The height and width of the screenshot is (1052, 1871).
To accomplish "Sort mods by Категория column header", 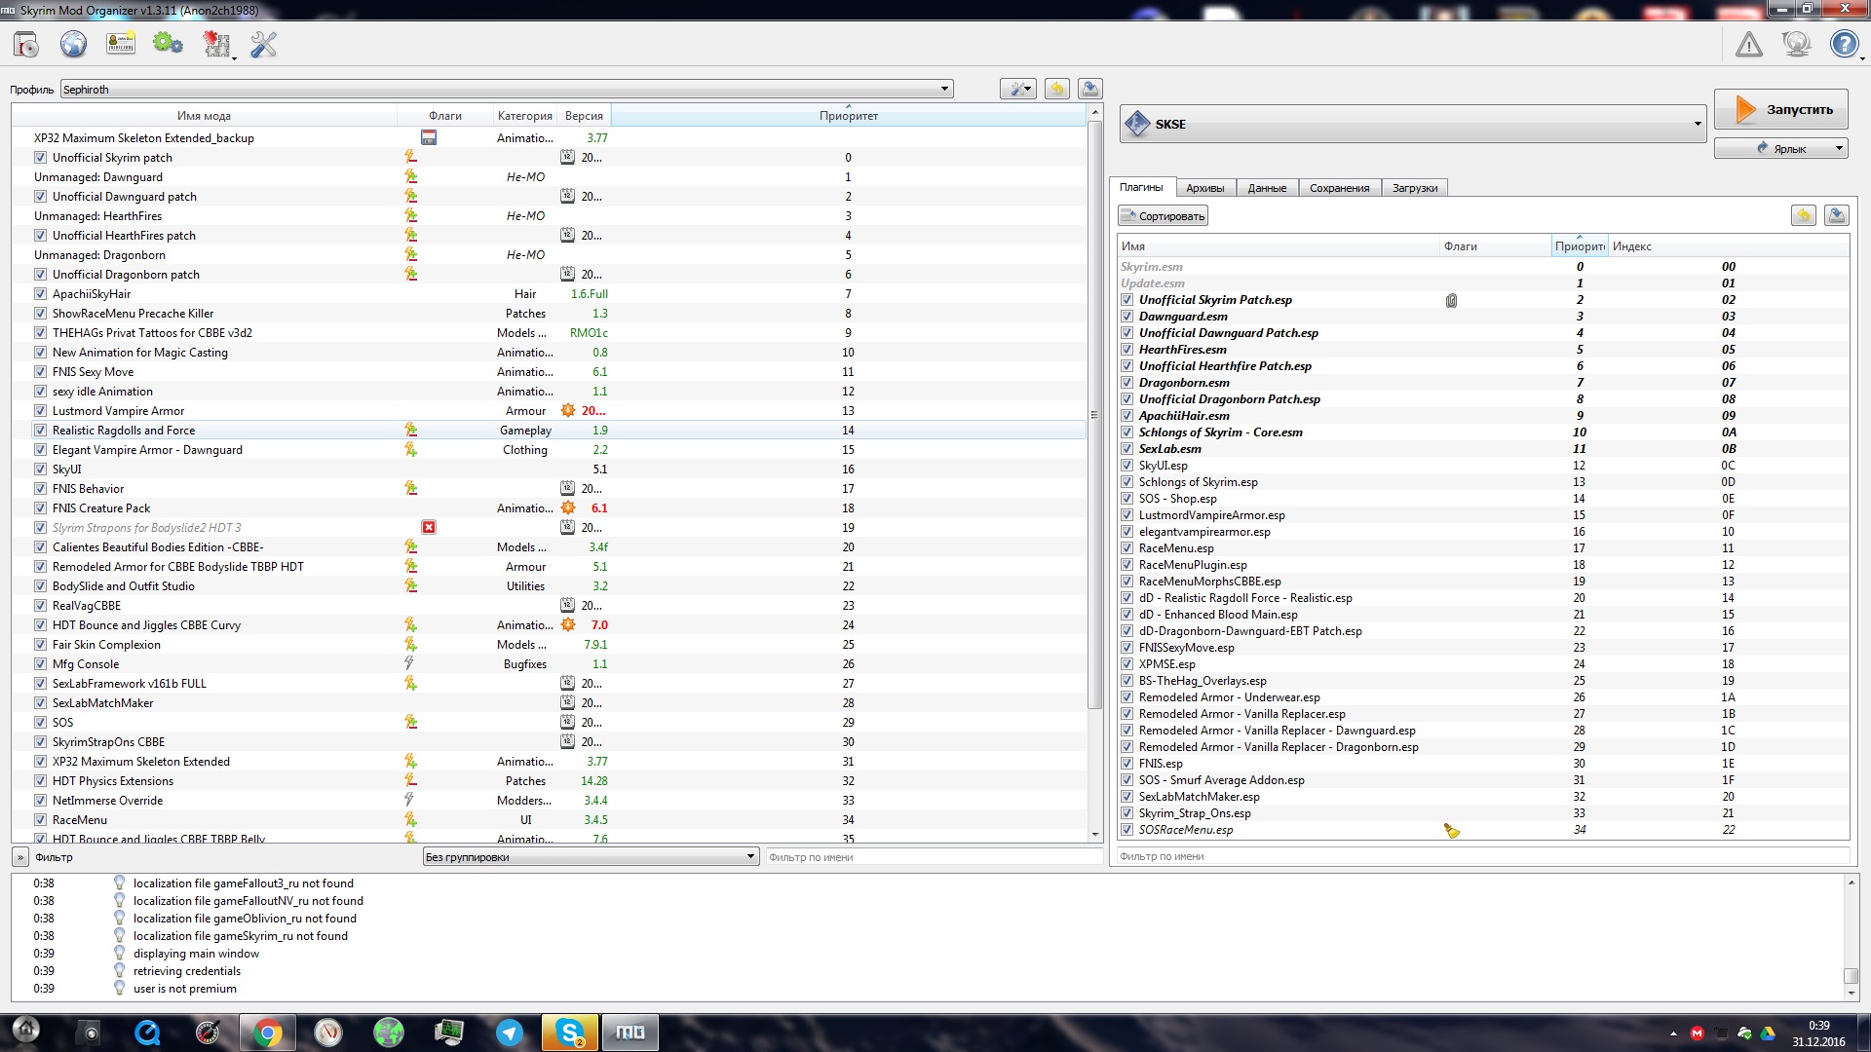I will pos(524,115).
